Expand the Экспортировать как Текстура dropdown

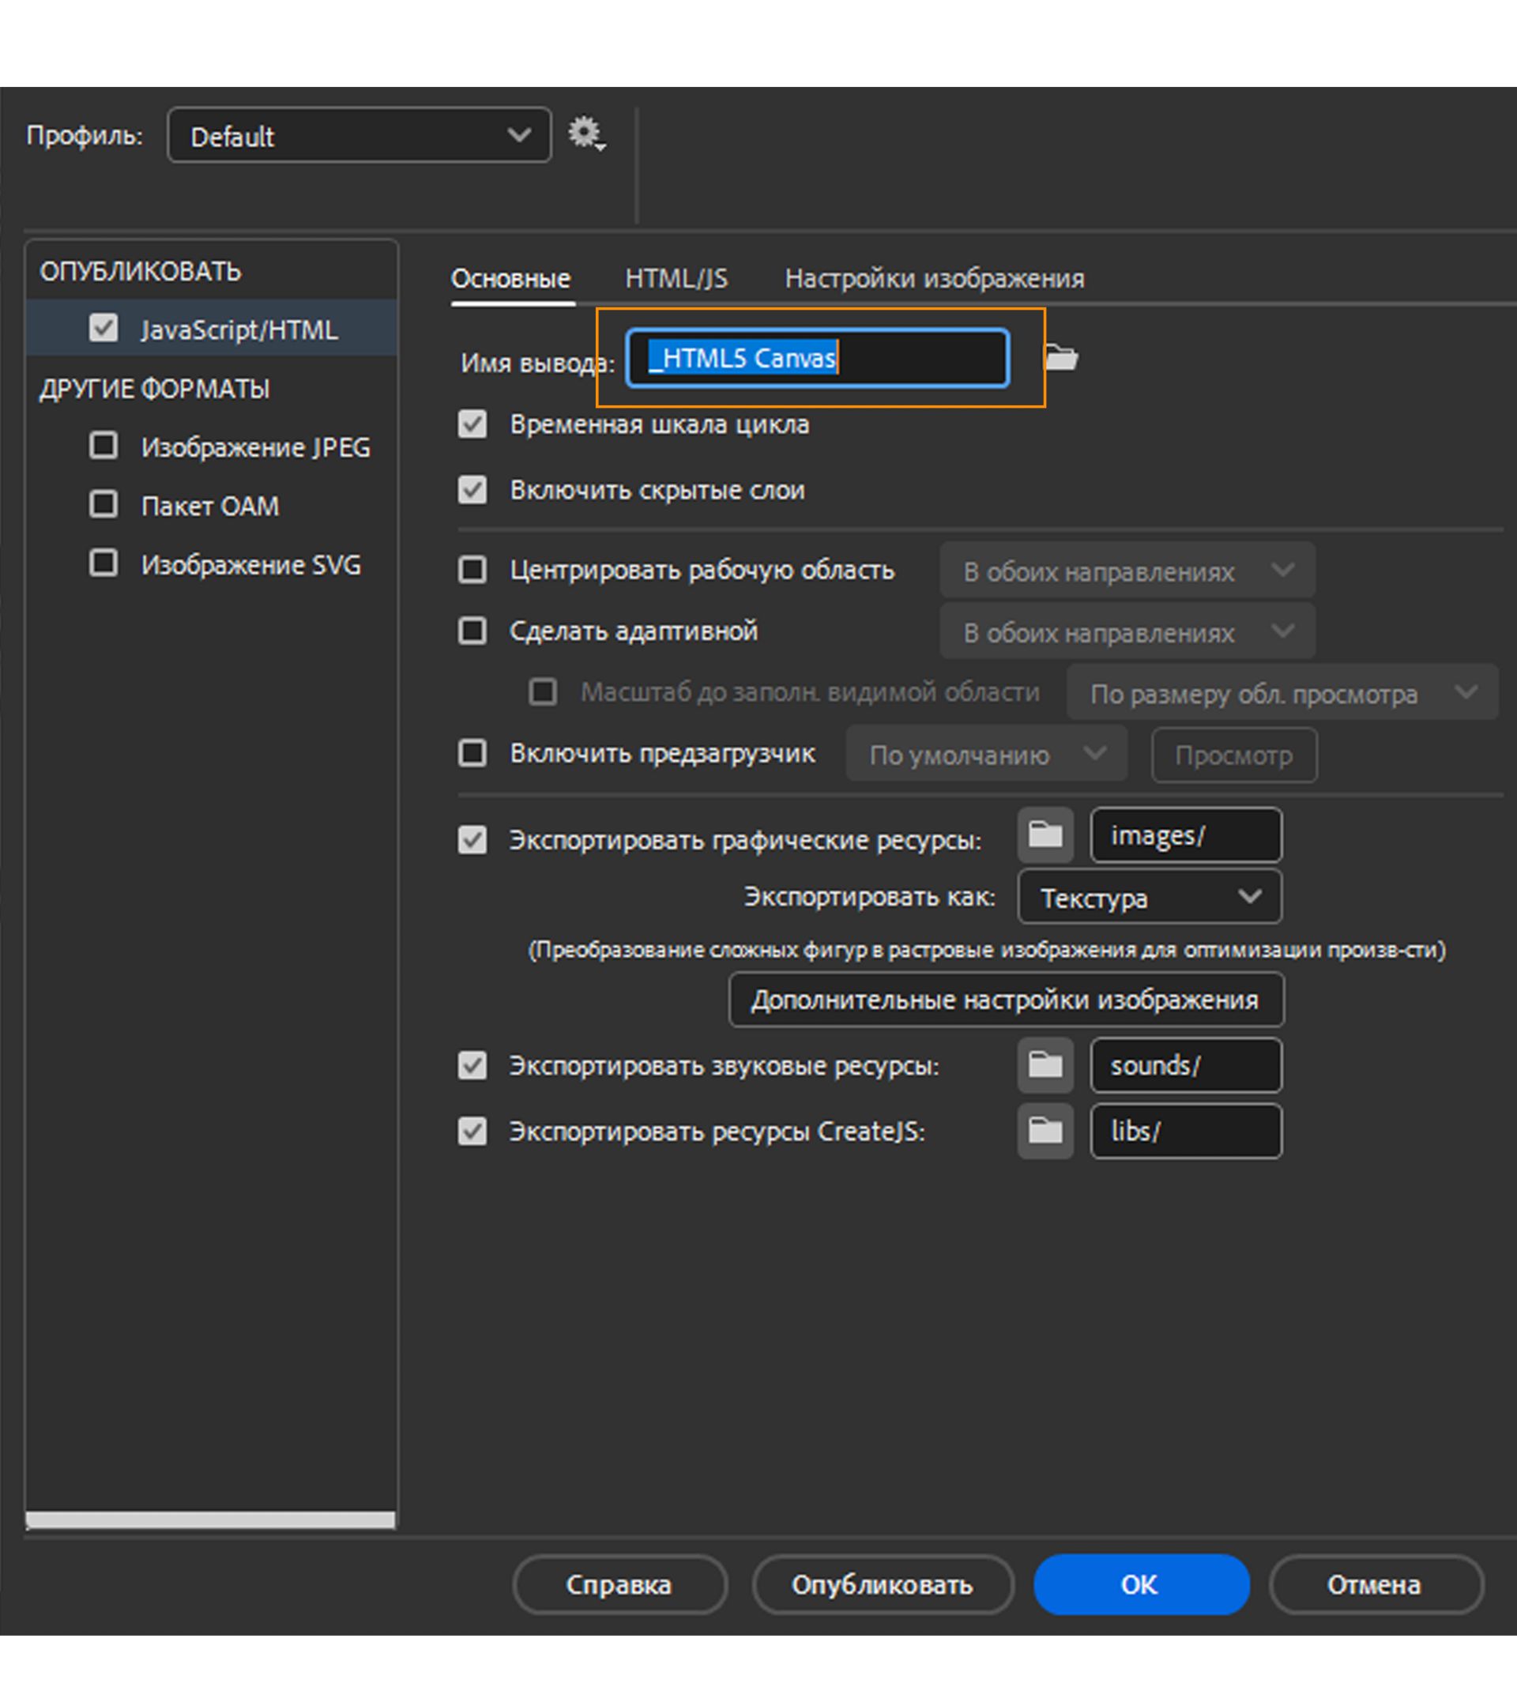click(x=1150, y=897)
